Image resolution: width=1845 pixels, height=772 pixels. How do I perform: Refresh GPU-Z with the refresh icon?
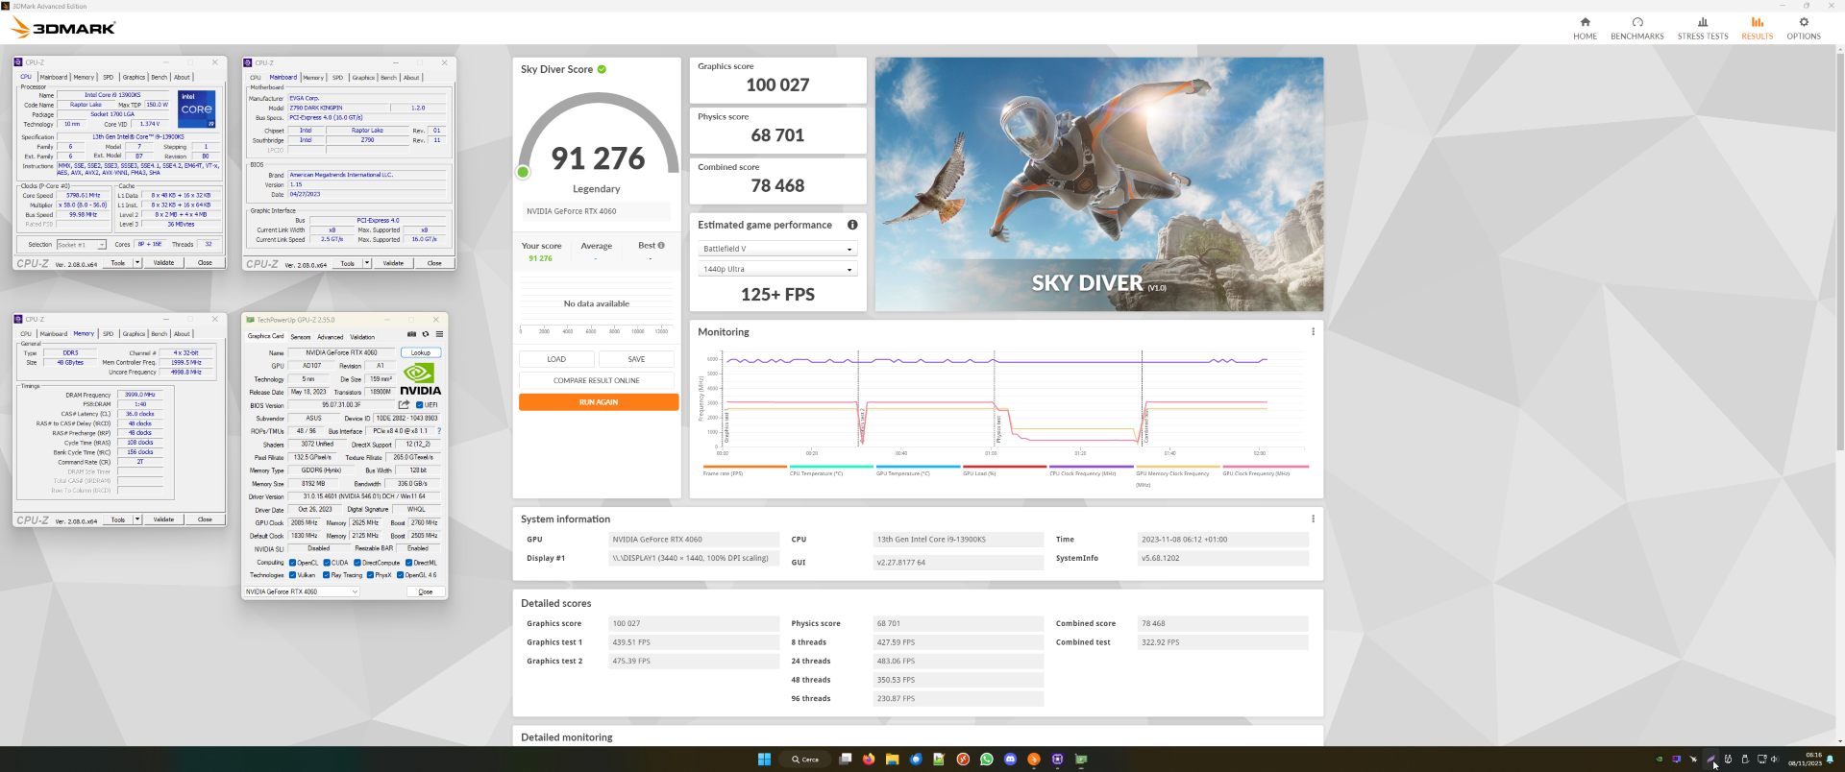pos(426,334)
